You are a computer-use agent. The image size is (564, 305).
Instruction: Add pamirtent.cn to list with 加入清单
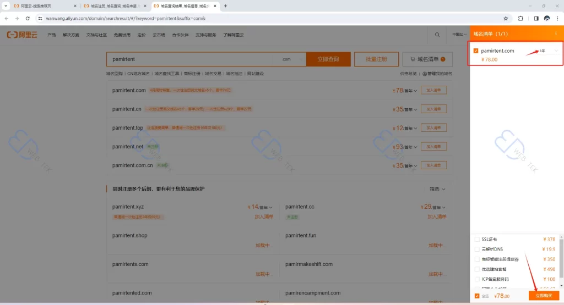(433, 109)
